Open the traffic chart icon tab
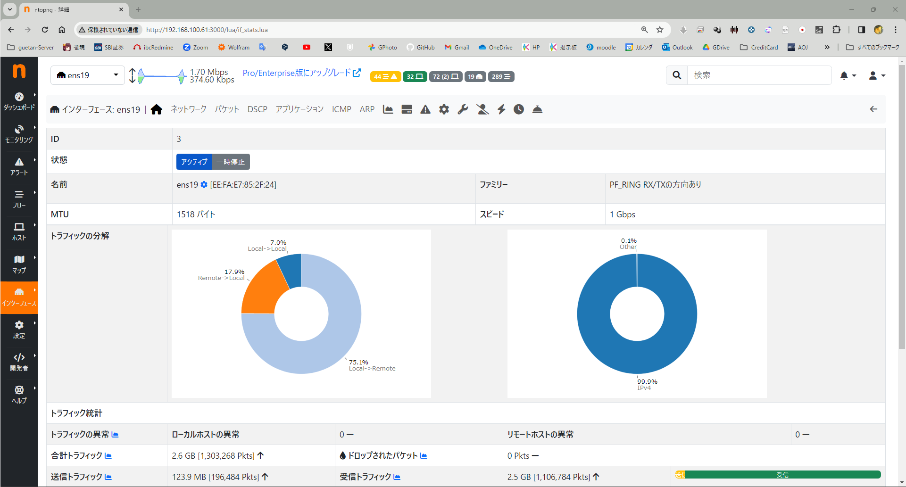 coord(388,109)
